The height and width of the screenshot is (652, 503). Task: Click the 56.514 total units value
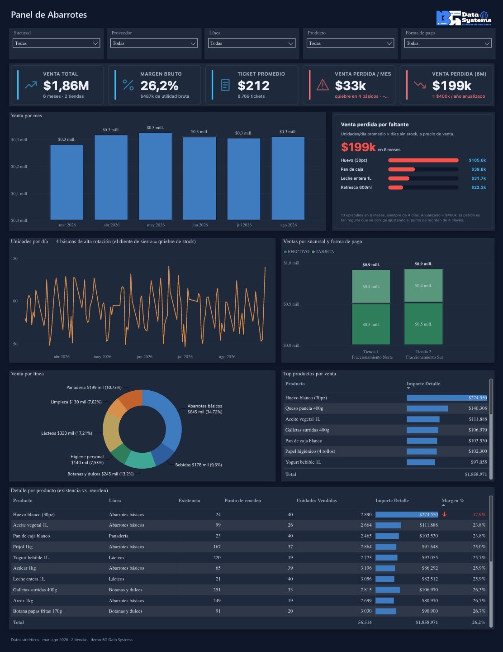365,622
